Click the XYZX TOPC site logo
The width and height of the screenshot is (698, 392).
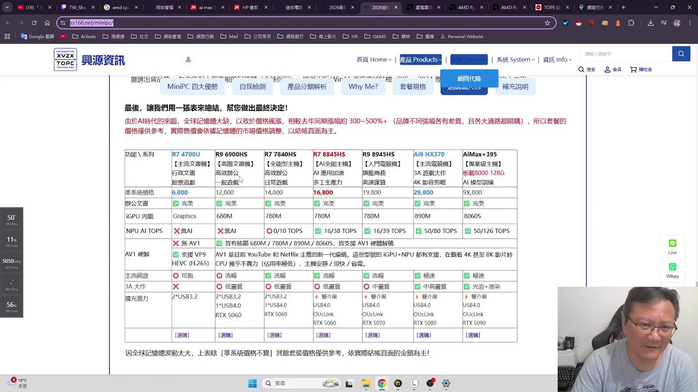tap(89, 59)
